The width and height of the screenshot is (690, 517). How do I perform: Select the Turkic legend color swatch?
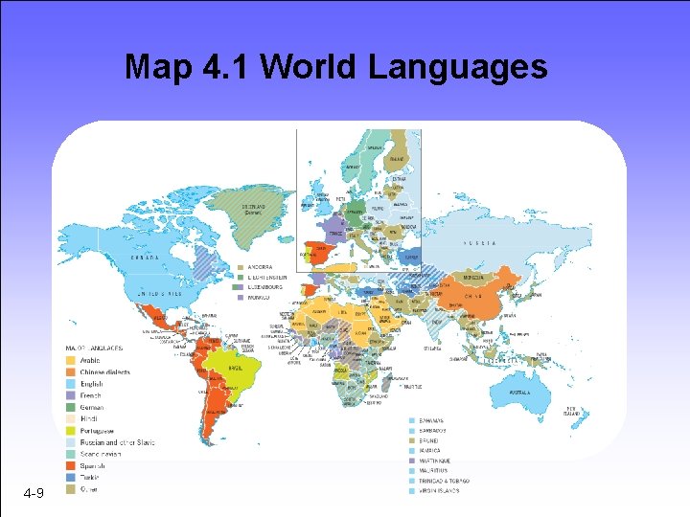(x=70, y=478)
